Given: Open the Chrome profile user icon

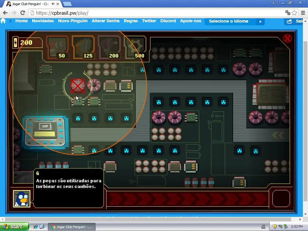Looking at the screenshot, I should 273,2.
